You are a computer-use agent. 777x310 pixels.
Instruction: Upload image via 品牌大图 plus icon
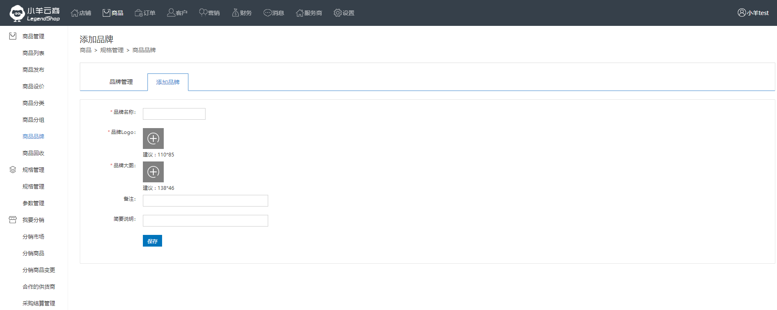(x=153, y=172)
